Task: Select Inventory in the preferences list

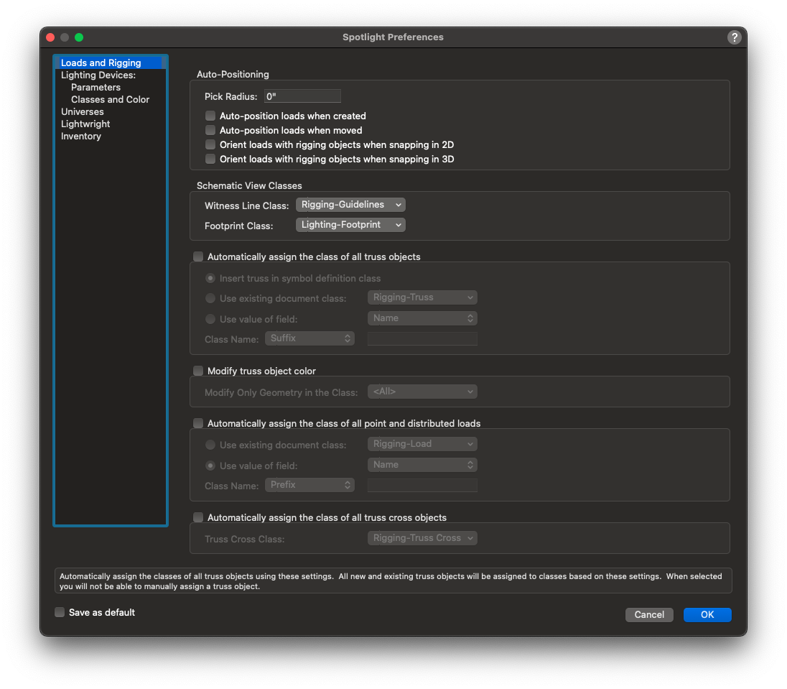Action: click(x=81, y=136)
